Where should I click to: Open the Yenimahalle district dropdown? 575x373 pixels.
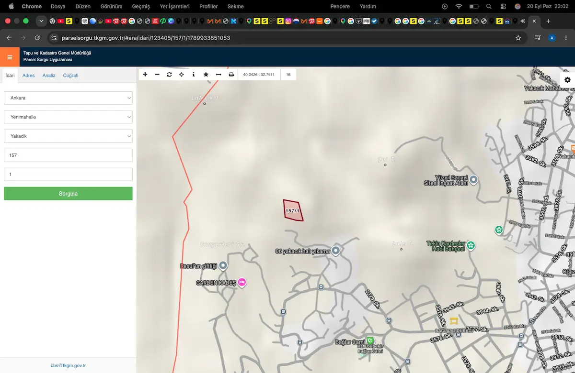(x=68, y=117)
